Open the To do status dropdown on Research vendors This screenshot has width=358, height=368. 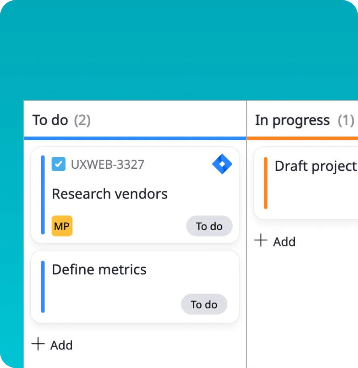209,226
